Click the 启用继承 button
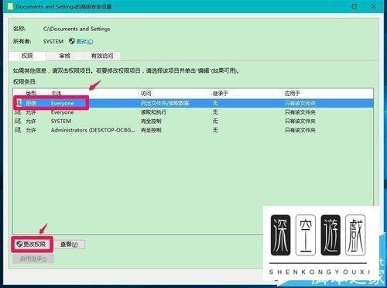 click(33, 259)
